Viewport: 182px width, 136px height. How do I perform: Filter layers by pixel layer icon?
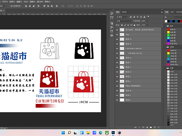(x=131, y=17)
